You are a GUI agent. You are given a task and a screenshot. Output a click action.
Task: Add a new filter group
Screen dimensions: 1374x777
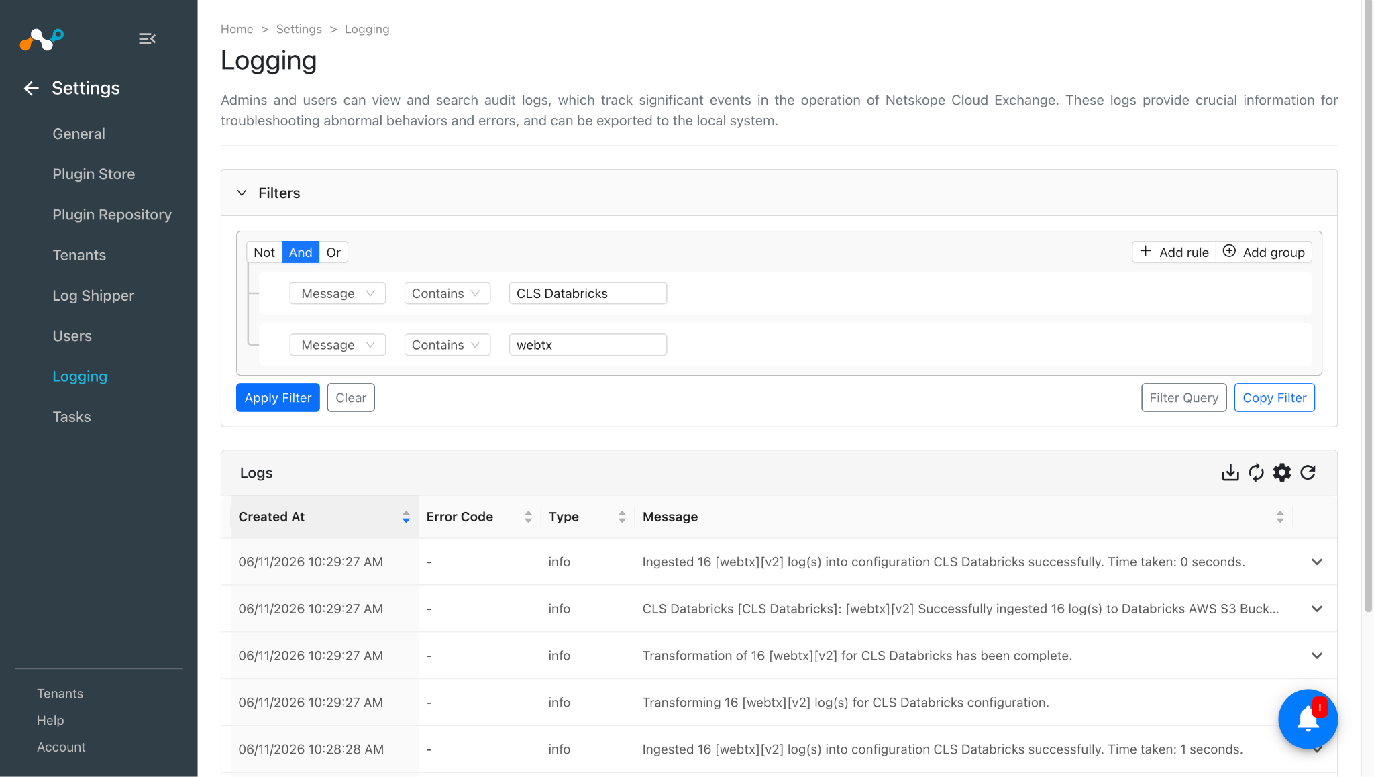1264,252
